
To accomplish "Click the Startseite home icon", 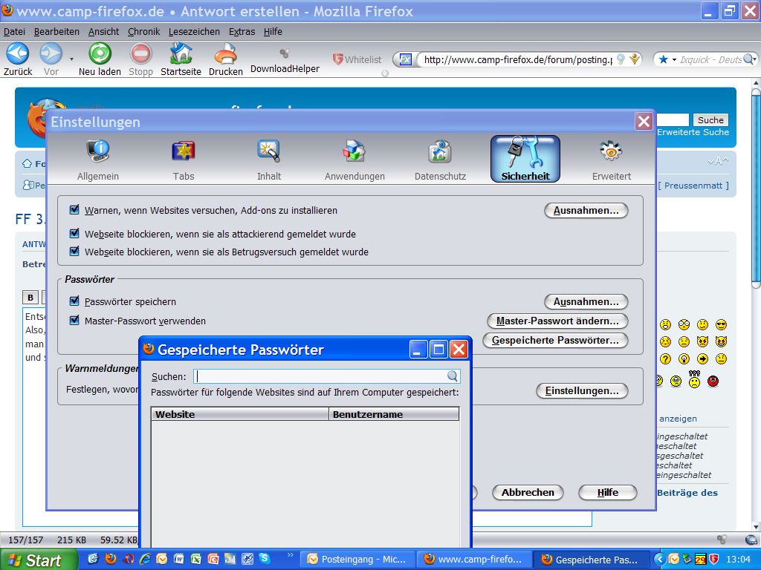I will pyautogui.click(x=181, y=54).
